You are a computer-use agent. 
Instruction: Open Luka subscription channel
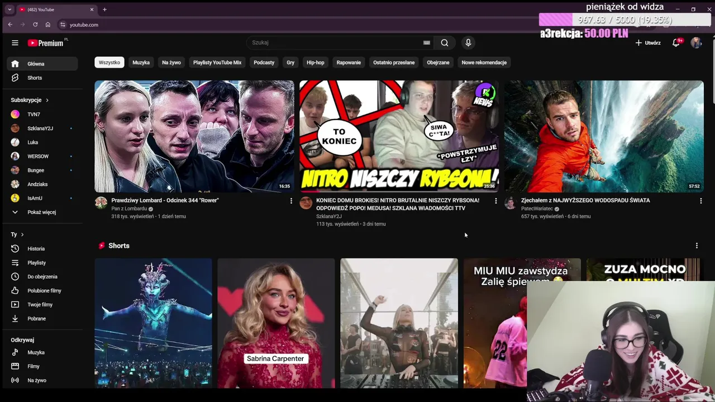pyautogui.click(x=42, y=142)
